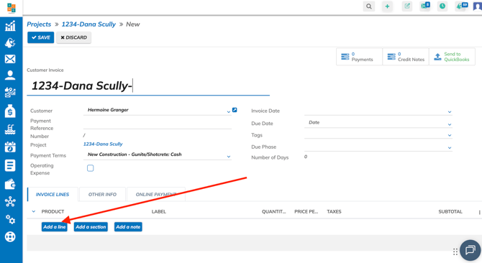The image size is (482, 263).
Task: Open the dashboard chart icon in sidebar
Action: click(x=10, y=26)
